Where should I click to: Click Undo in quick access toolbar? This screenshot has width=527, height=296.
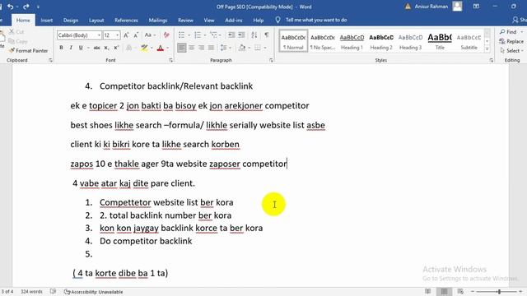11,7
